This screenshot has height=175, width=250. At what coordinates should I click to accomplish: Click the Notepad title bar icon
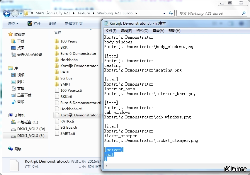click(106, 23)
